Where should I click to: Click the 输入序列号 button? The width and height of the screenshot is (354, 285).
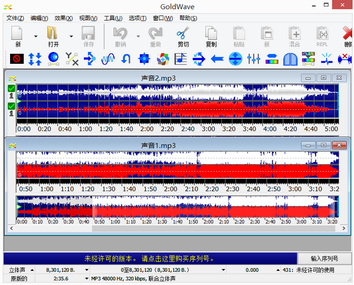(x=324, y=258)
